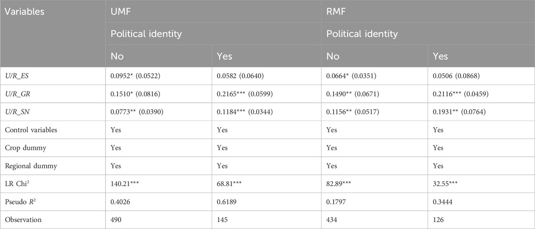
Task: Select the Observation row label
Action: pos(25,220)
